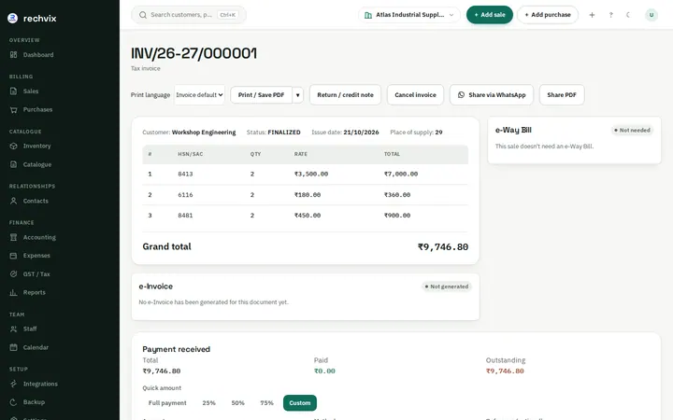Image resolution: width=673 pixels, height=420 pixels.
Task: Open the Print language dropdown
Action: click(200, 95)
